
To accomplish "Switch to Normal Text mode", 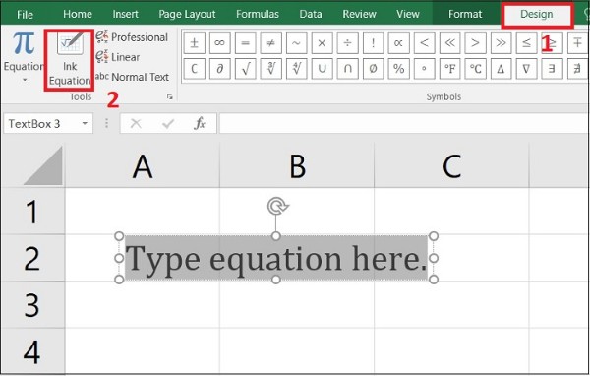I will click(x=132, y=77).
